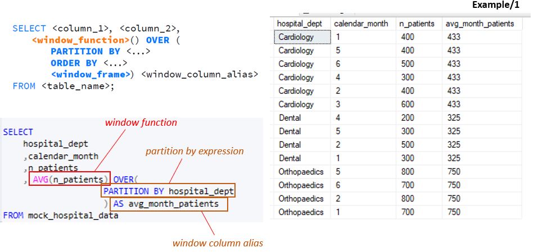Screen dimensions: 538x252
Task: Click the Example/1 label
Action: coord(496,5)
